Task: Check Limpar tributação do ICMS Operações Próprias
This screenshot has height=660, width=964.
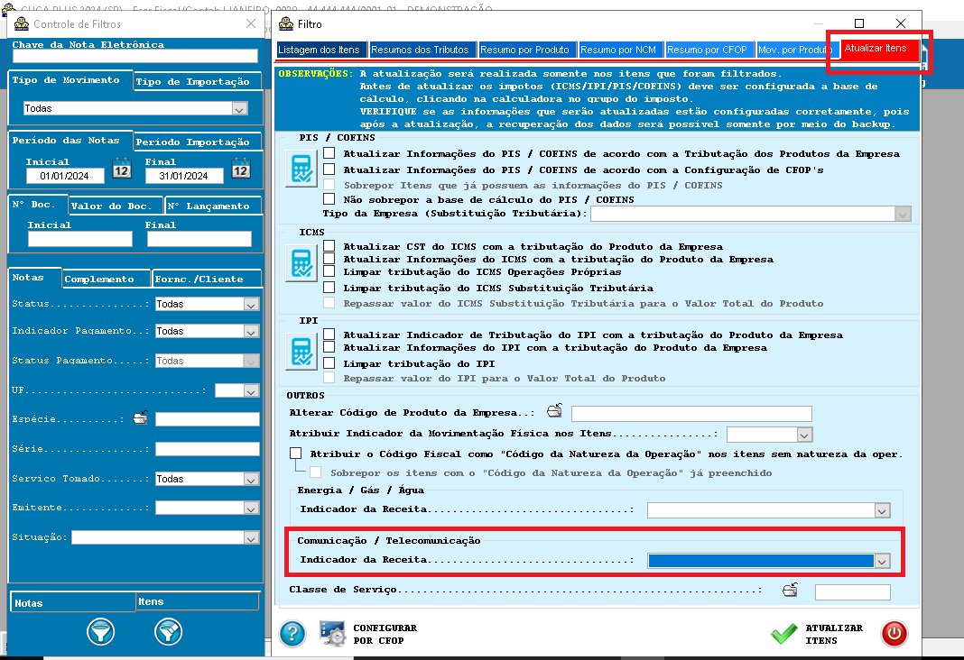Action: tap(329, 270)
